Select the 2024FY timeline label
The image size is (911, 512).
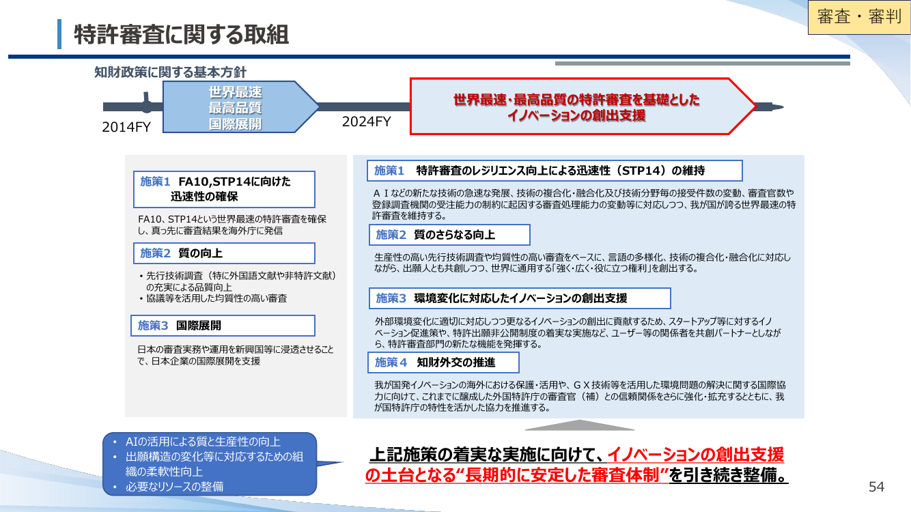coord(367,122)
